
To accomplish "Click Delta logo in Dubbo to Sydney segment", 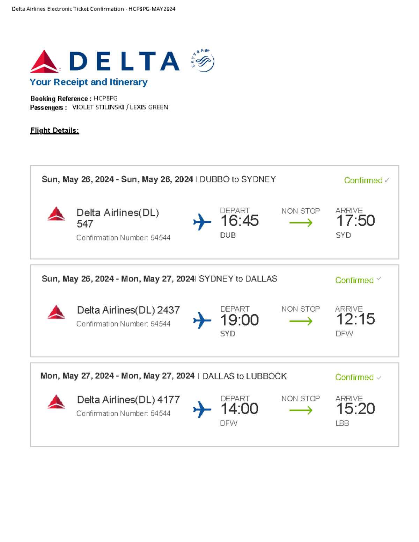I will point(56,214).
